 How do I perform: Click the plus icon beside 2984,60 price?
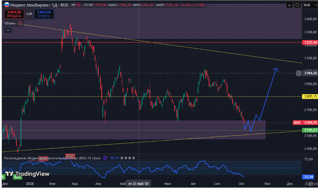[x=299, y=73]
